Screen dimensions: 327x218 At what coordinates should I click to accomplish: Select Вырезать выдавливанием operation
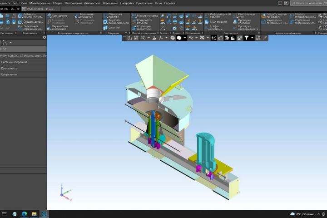tap(116, 22)
